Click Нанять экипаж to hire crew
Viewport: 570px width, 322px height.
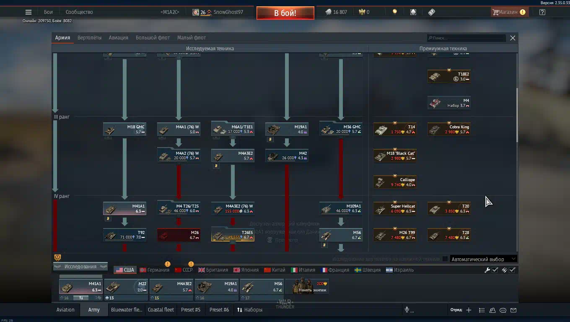[x=307, y=287]
